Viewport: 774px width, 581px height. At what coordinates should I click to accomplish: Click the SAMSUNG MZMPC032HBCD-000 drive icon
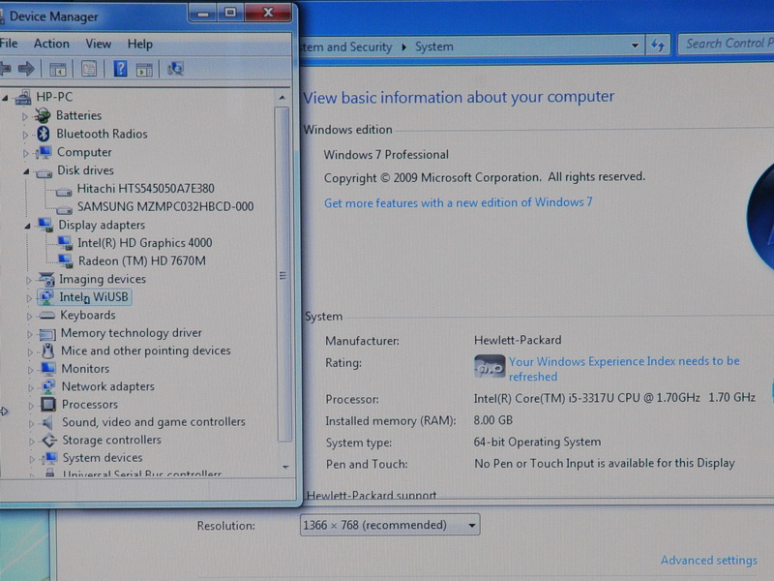click(x=64, y=209)
